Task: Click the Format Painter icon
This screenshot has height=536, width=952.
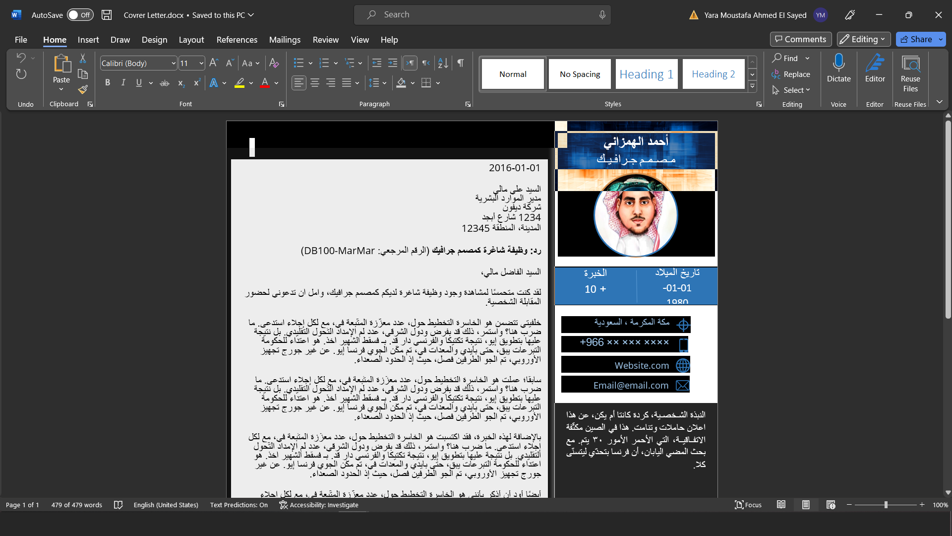Action: pyautogui.click(x=83, y=90)
